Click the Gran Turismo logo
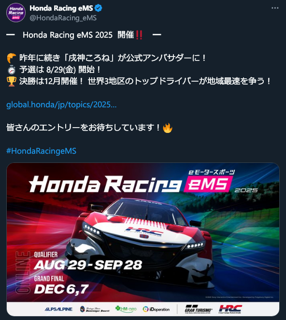Image resolution: width=286 pixels, height=320 pixels. 198,309
